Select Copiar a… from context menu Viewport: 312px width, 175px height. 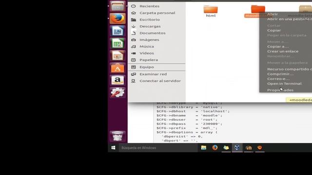pos(278,47)
